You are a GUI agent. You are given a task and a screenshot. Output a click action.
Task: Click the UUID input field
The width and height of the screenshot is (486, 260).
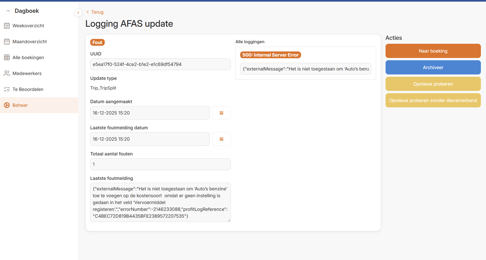click(160, 65)
